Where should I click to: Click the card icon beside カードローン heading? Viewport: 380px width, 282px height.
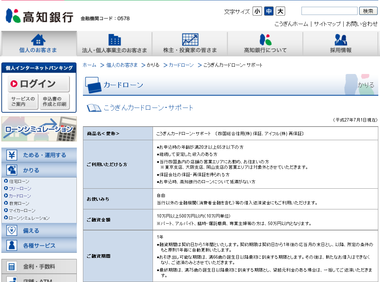[x=93, y=85]
